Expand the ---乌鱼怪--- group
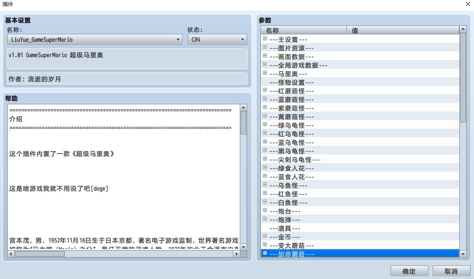Image resolution: width=474 pixels, height=279 pixels. 265,185
